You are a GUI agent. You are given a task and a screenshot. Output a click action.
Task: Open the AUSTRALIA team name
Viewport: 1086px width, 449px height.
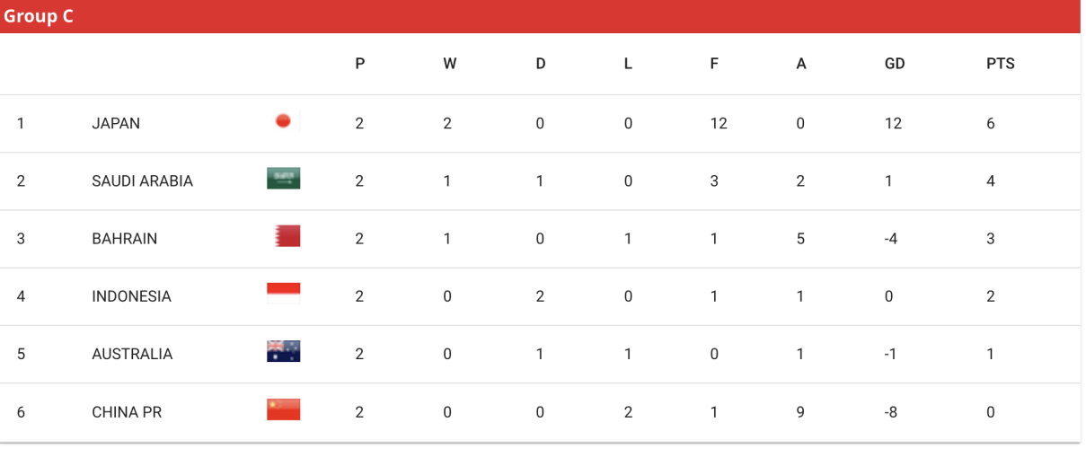132,354
